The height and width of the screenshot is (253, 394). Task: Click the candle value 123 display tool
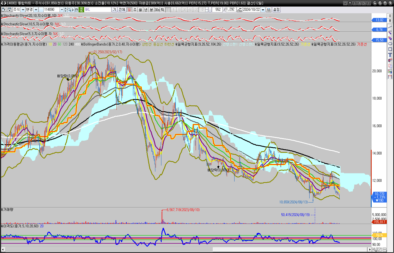(x=390, y=60)
